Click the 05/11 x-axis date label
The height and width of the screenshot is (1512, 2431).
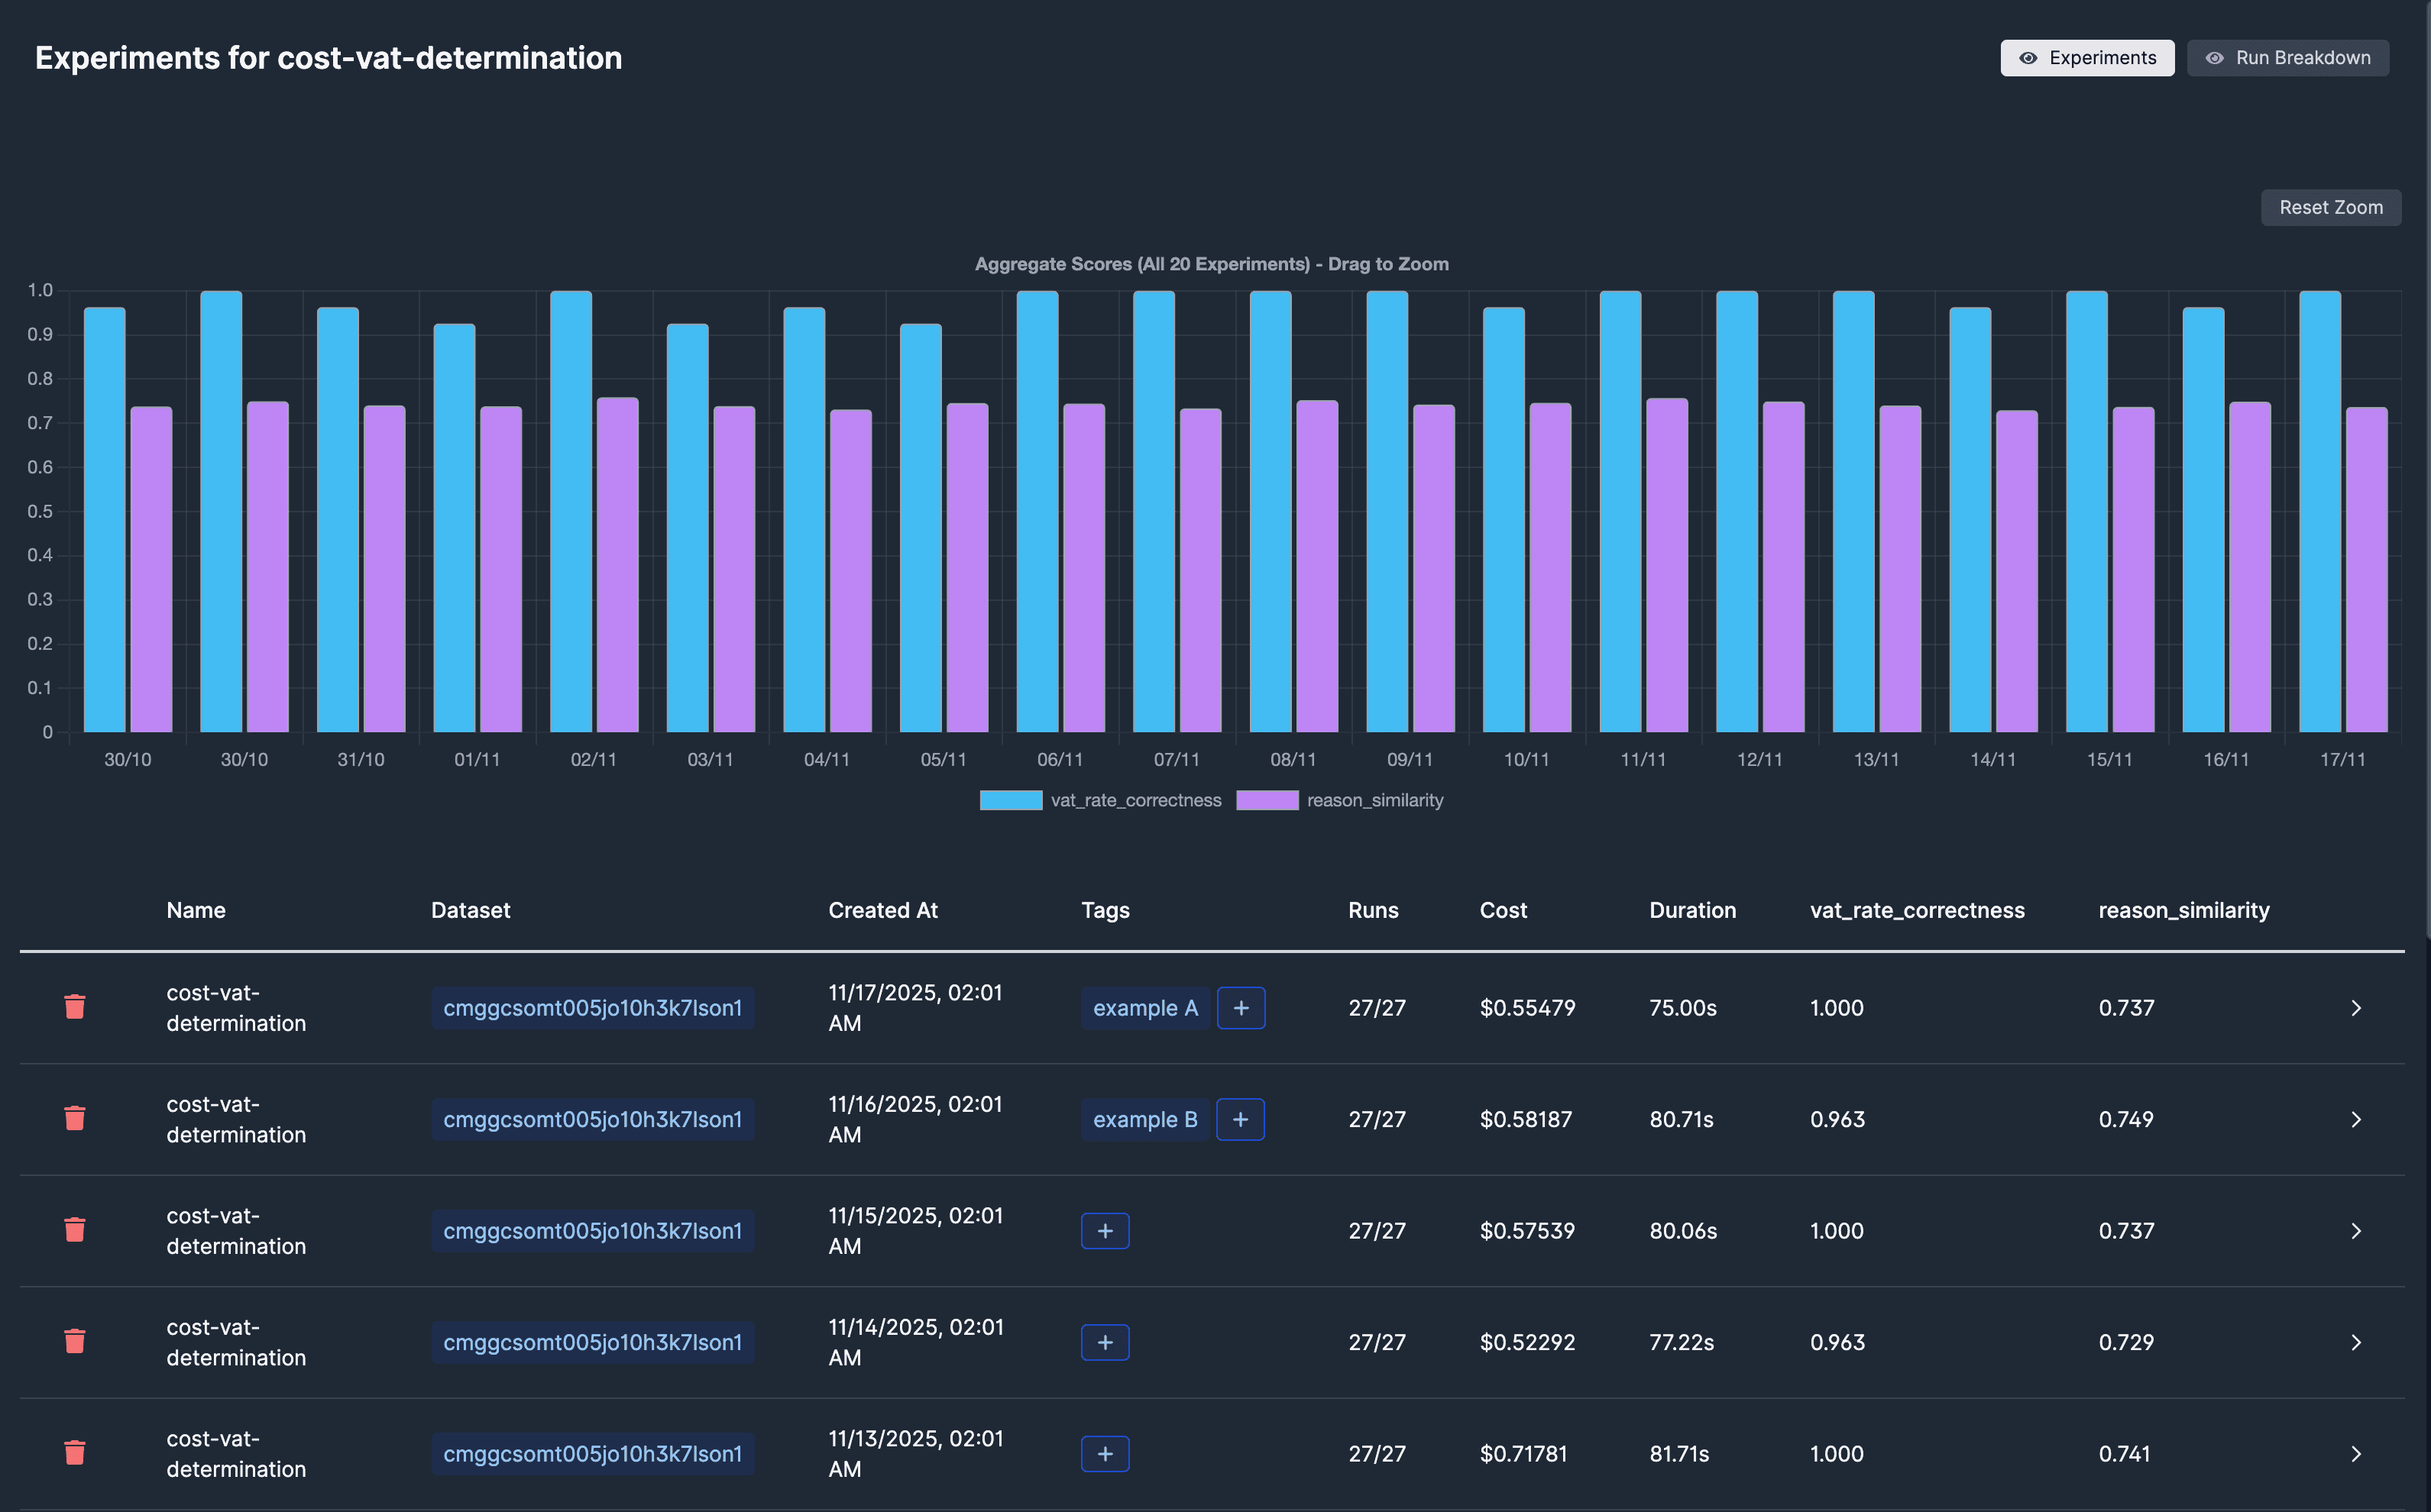[944, 760]
